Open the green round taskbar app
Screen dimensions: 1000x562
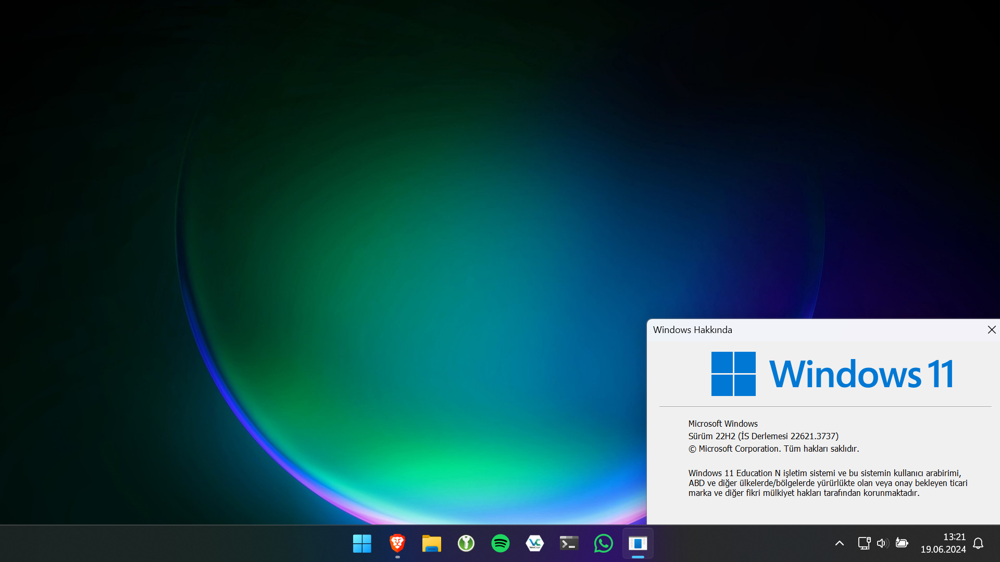[x=466, y=543]
